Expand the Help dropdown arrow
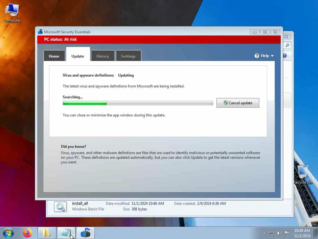The image size is (318, 239). tap(272, 56)
